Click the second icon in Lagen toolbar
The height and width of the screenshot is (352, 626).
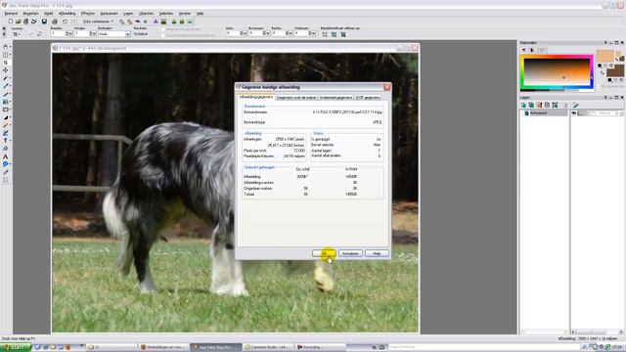coord(531,105)
